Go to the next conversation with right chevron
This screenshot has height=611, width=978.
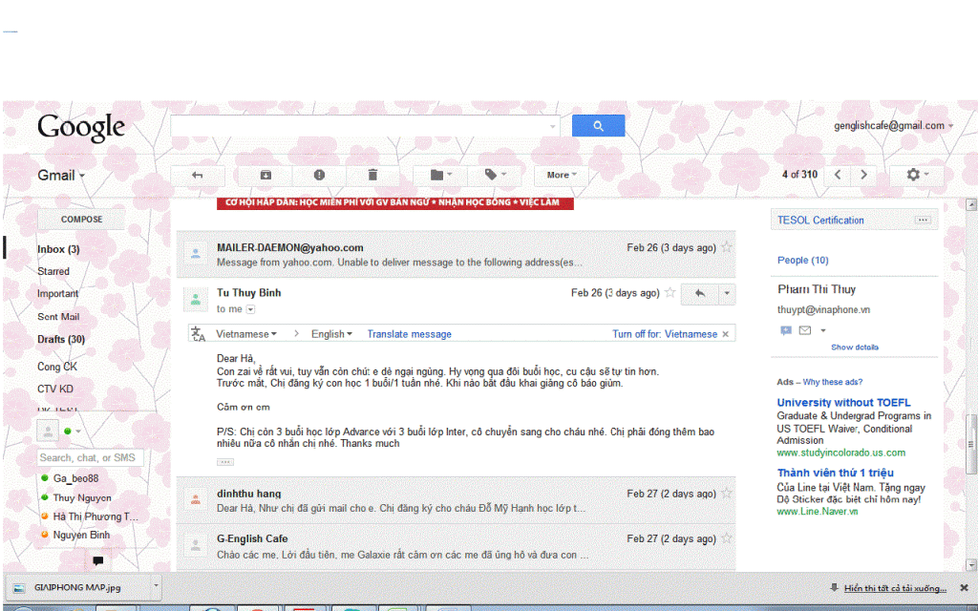(863, 175)
